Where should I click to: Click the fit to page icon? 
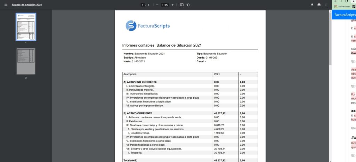(182, 5)
